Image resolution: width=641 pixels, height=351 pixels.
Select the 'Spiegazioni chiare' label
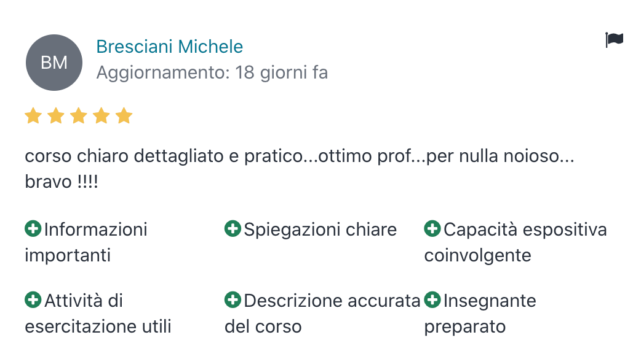(x=320, y=230)
